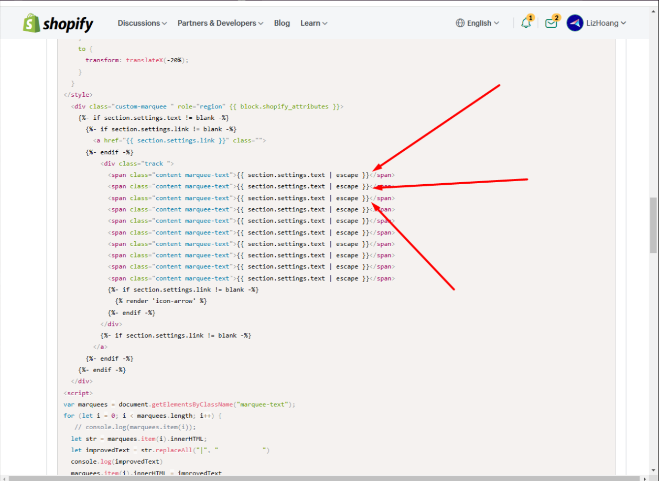Open the messages envelope icon
This screenshot has width=659, height=481.
click(x=551, y=23)
